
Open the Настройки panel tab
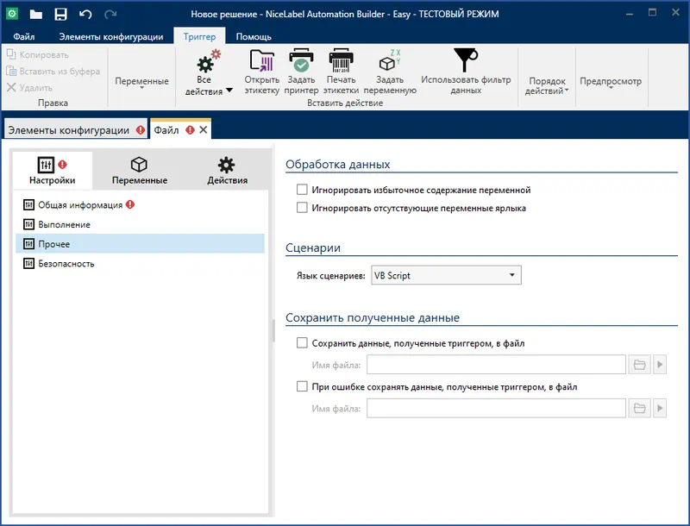53,171
